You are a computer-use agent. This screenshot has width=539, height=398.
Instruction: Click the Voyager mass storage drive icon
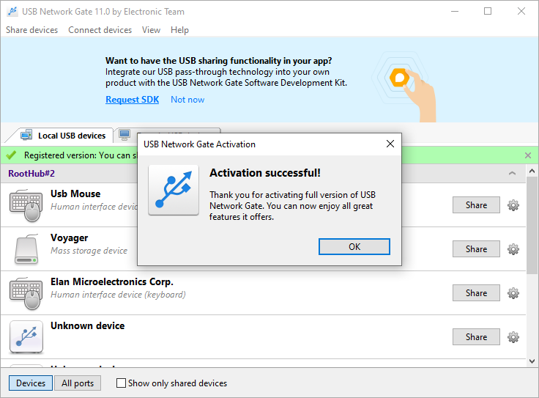[26, 249]
